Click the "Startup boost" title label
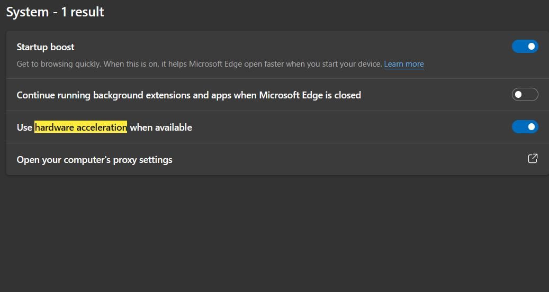 pos(46,47)
